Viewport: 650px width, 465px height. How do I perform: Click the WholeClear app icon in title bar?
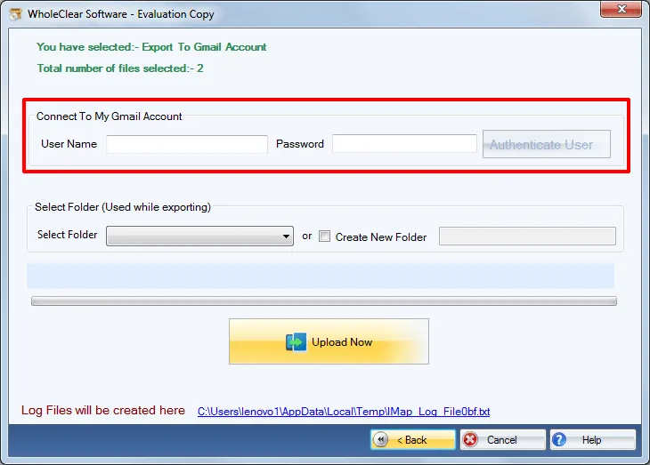click(15, 14)
